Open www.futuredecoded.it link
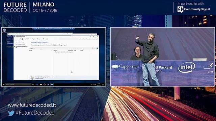Viewport: 216px width, 121px height. (32, 105)
